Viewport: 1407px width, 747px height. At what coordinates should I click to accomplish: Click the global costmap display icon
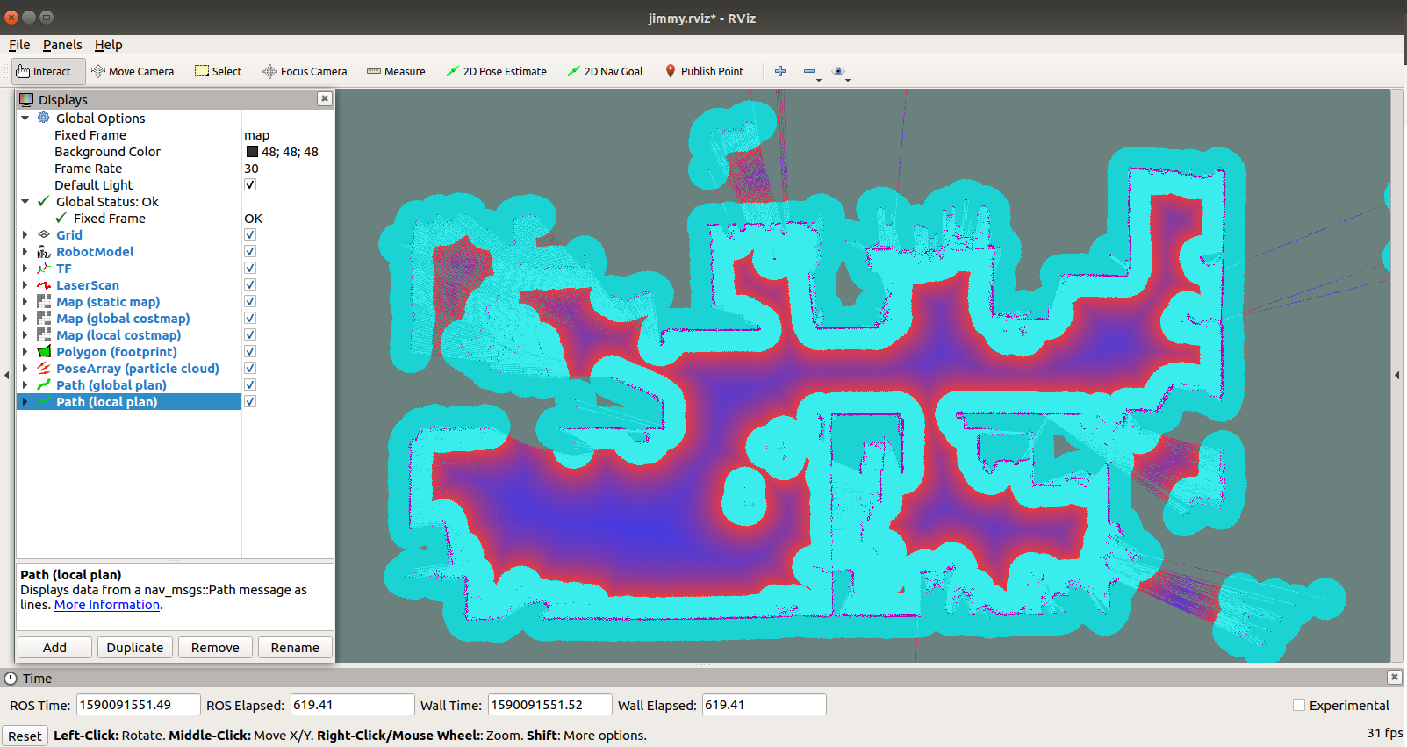coord(44,318)
